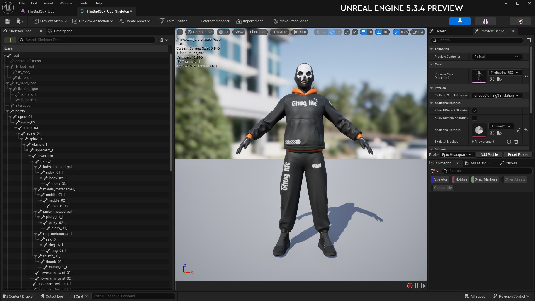This screenshot has height=301, width=535.
Task: Open camera speed setting 0.4
Action: coord(418,32)
